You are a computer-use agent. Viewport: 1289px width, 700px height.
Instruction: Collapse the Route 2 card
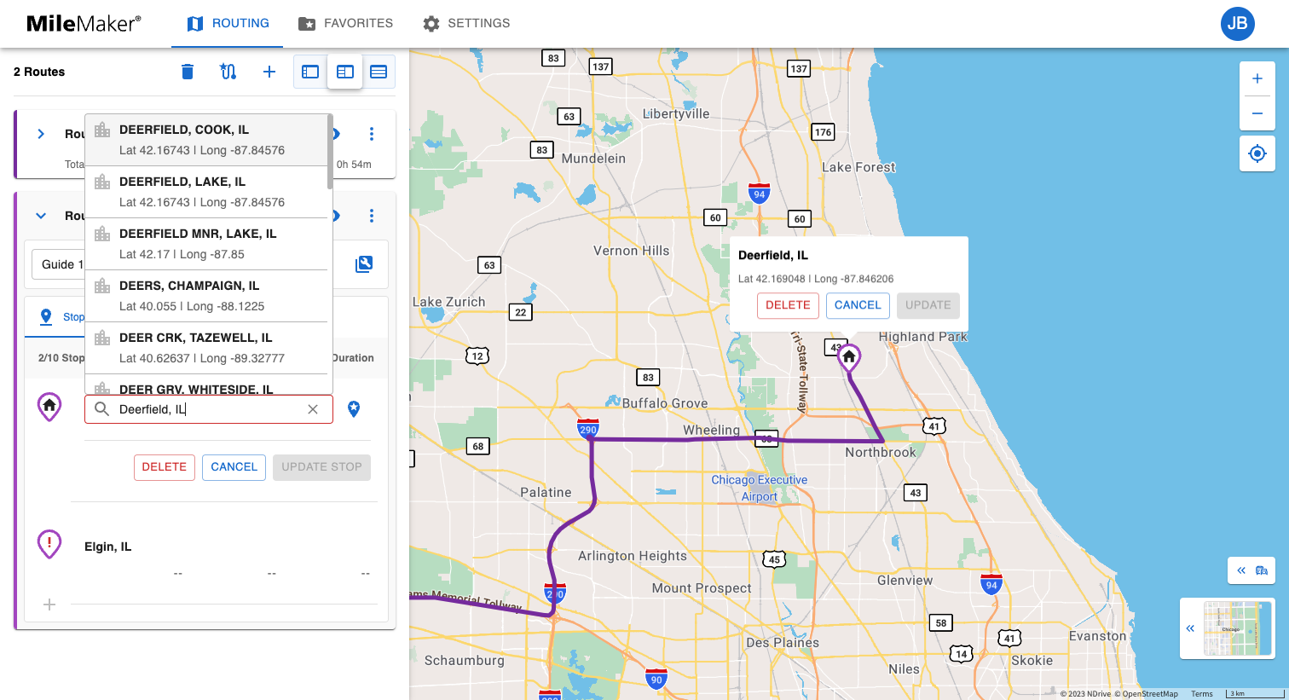41,216
